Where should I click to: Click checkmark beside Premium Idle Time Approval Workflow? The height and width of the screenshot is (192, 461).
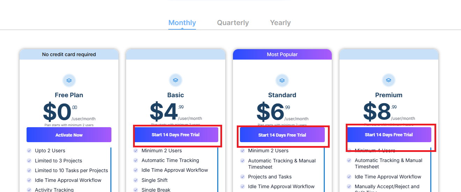349,177
